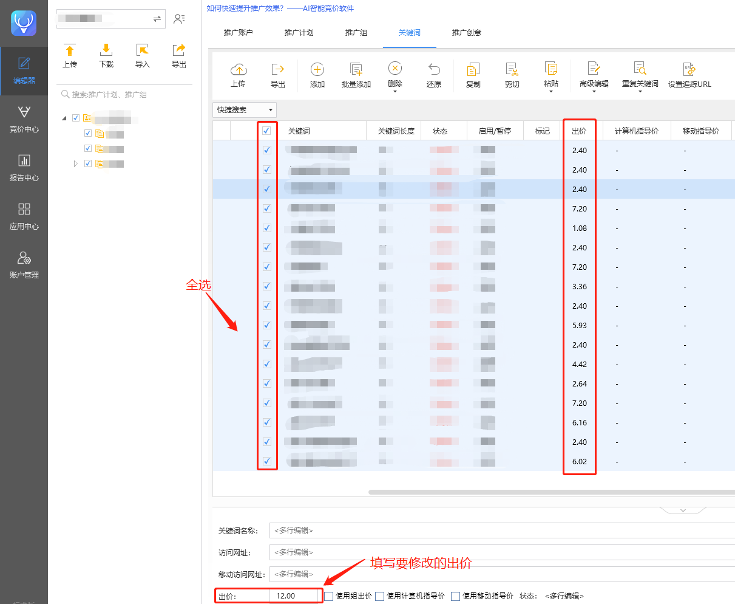Switch to the 推广组 tab
735x604 pixels.
(356, 33)
